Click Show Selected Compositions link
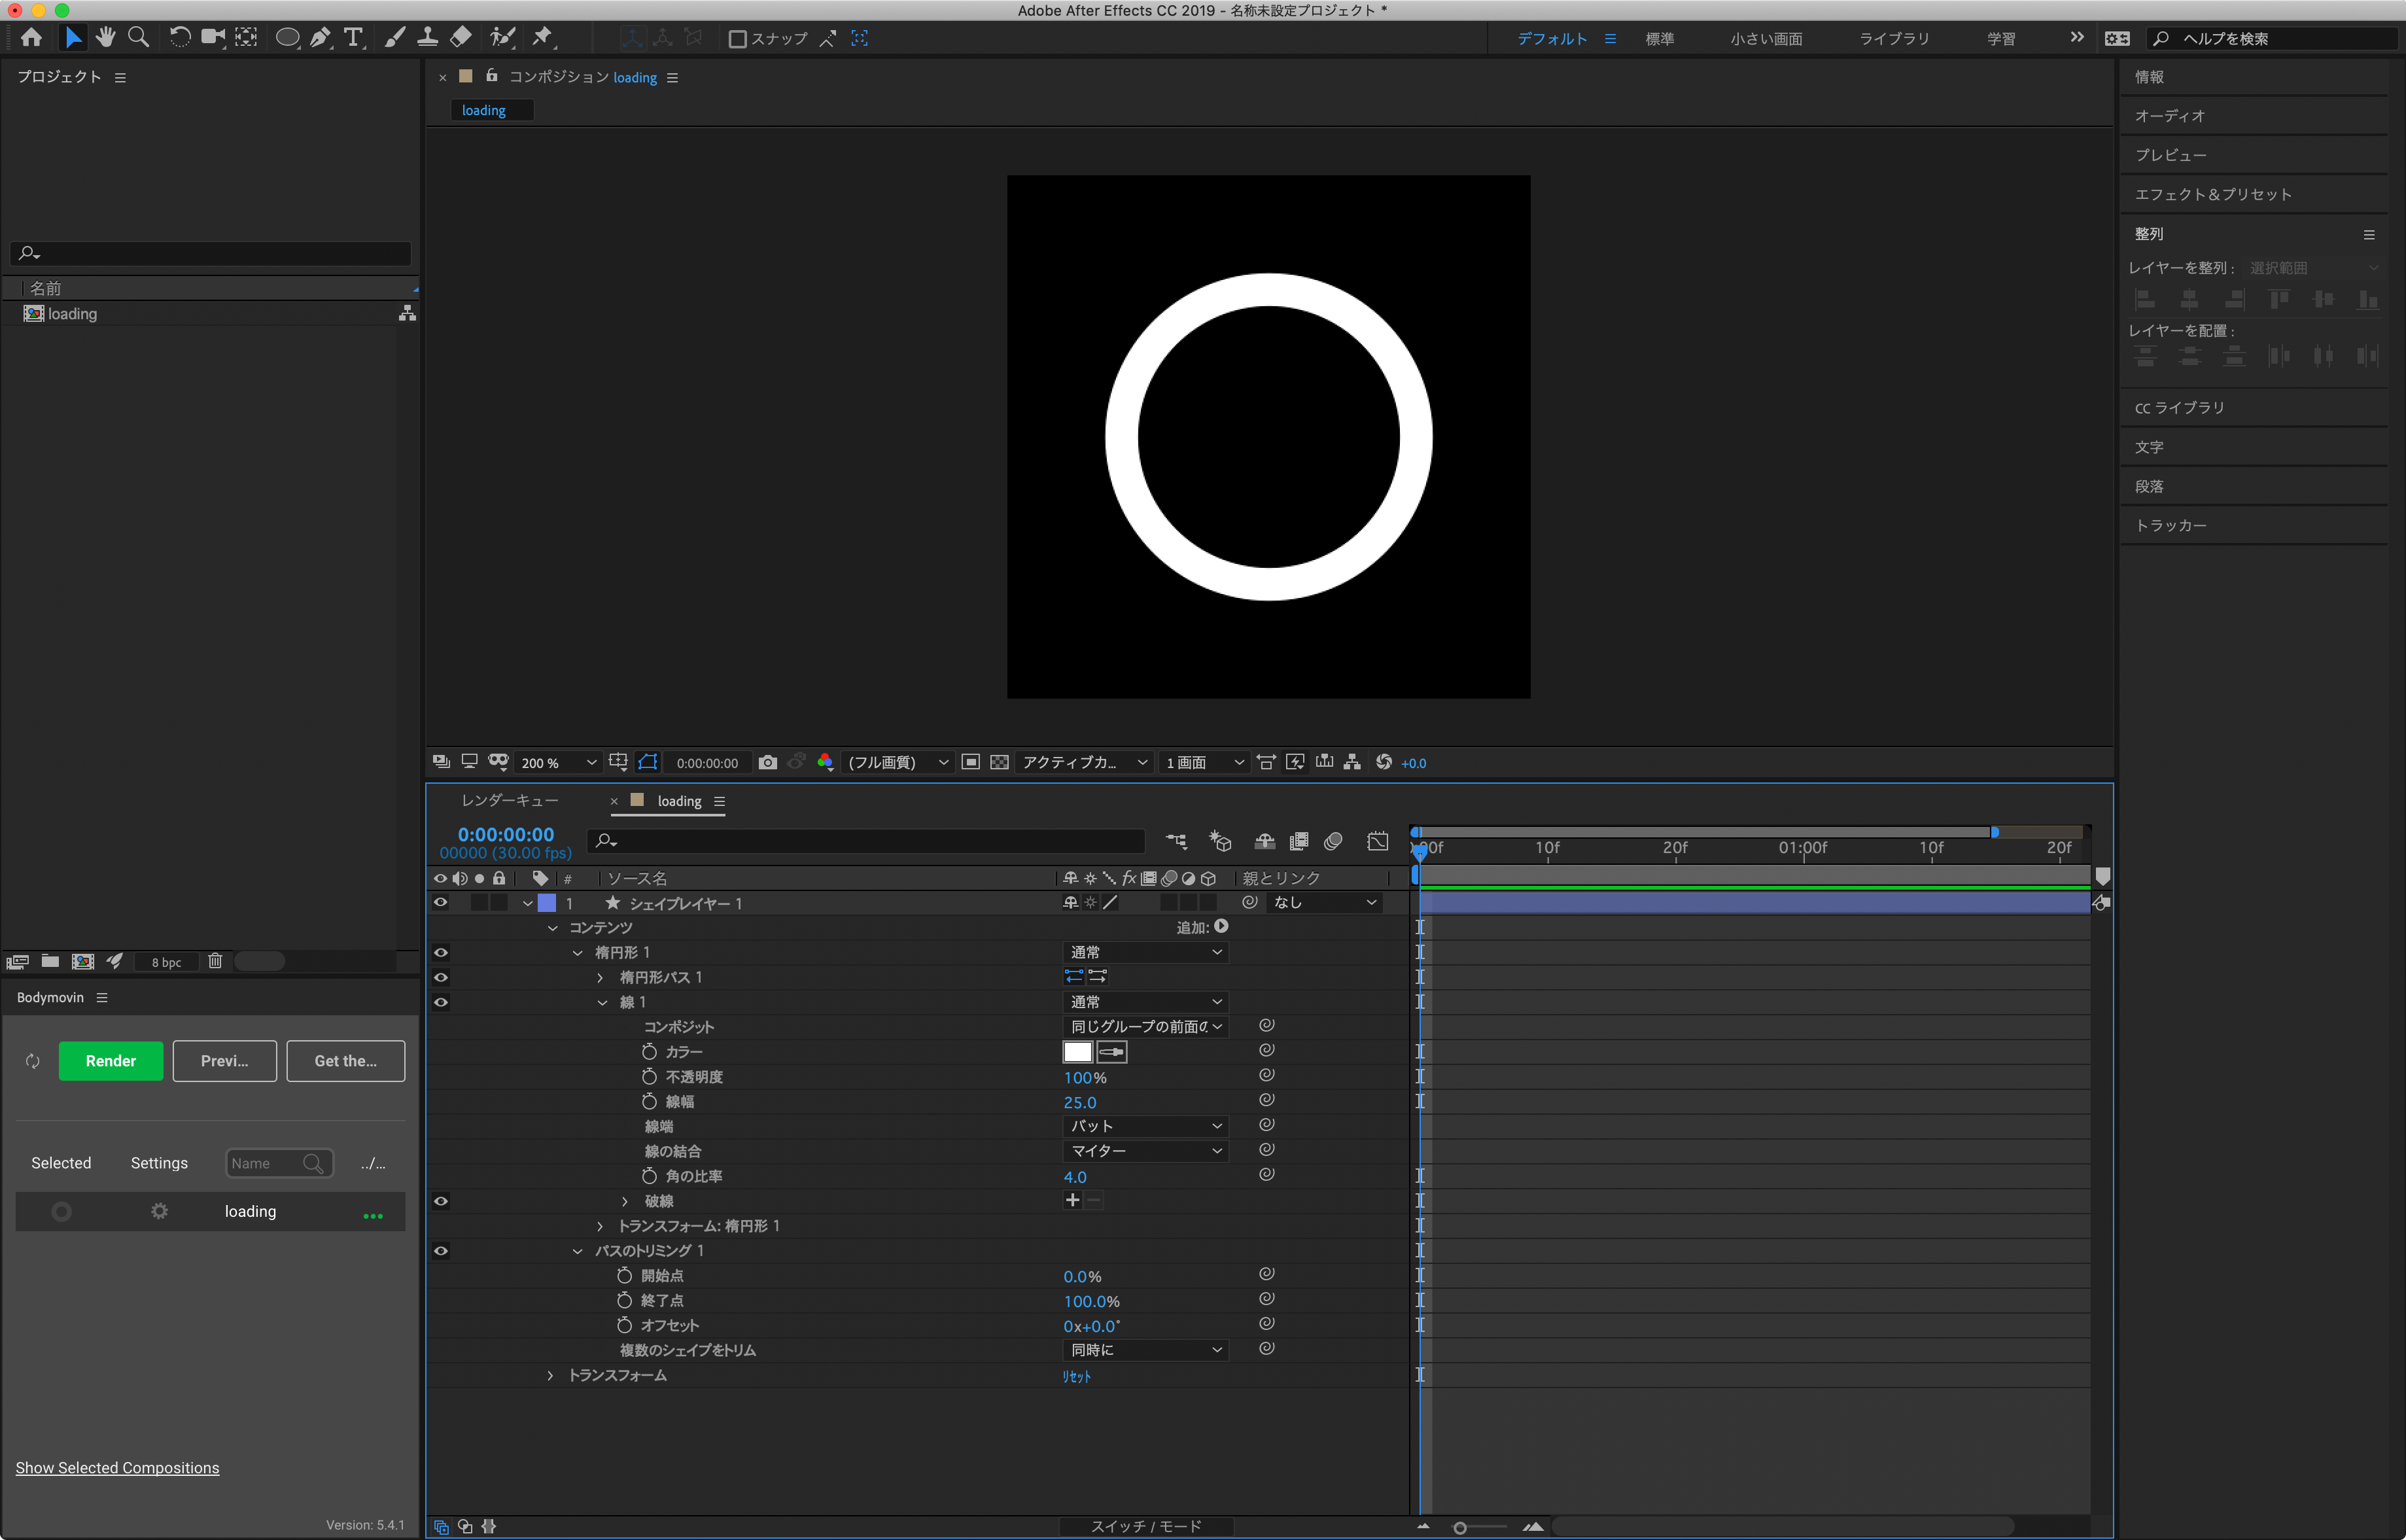The width and height of the screenshot is (2406, 1540). coord(117,1468)
